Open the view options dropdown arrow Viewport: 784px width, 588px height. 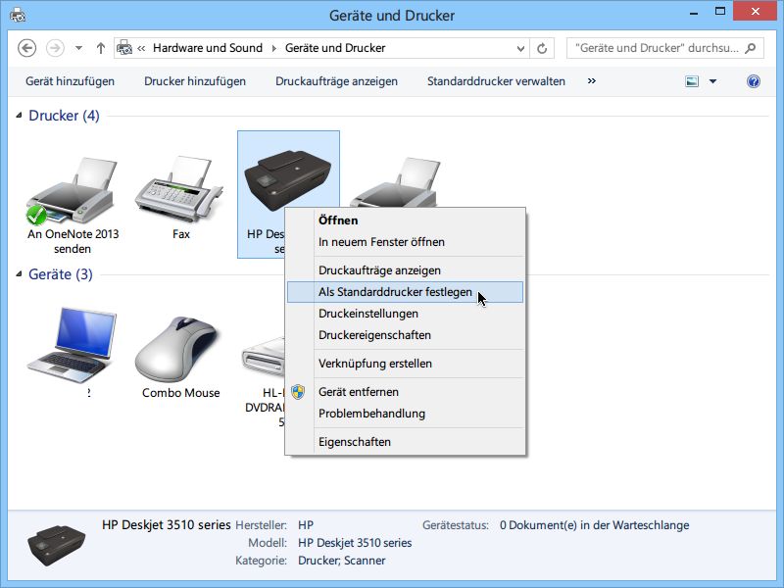point(713,81)
